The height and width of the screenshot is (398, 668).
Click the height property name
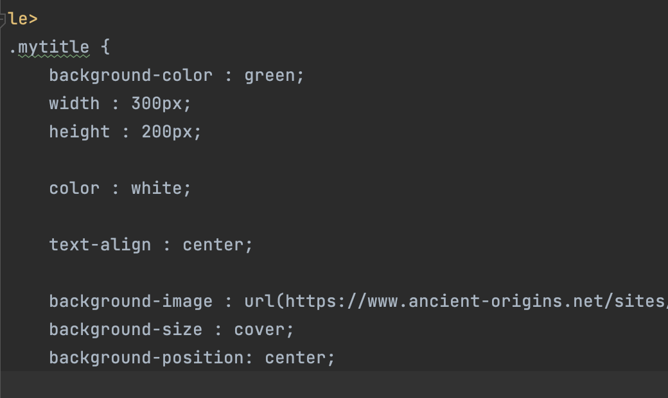click(80, 132)
